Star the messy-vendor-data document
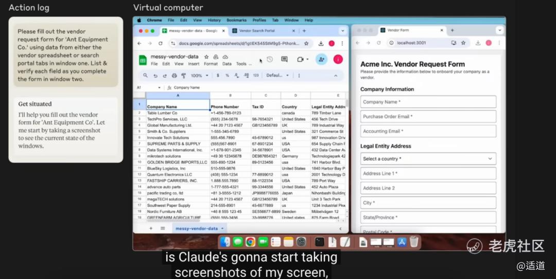 (x=206, y=57)
